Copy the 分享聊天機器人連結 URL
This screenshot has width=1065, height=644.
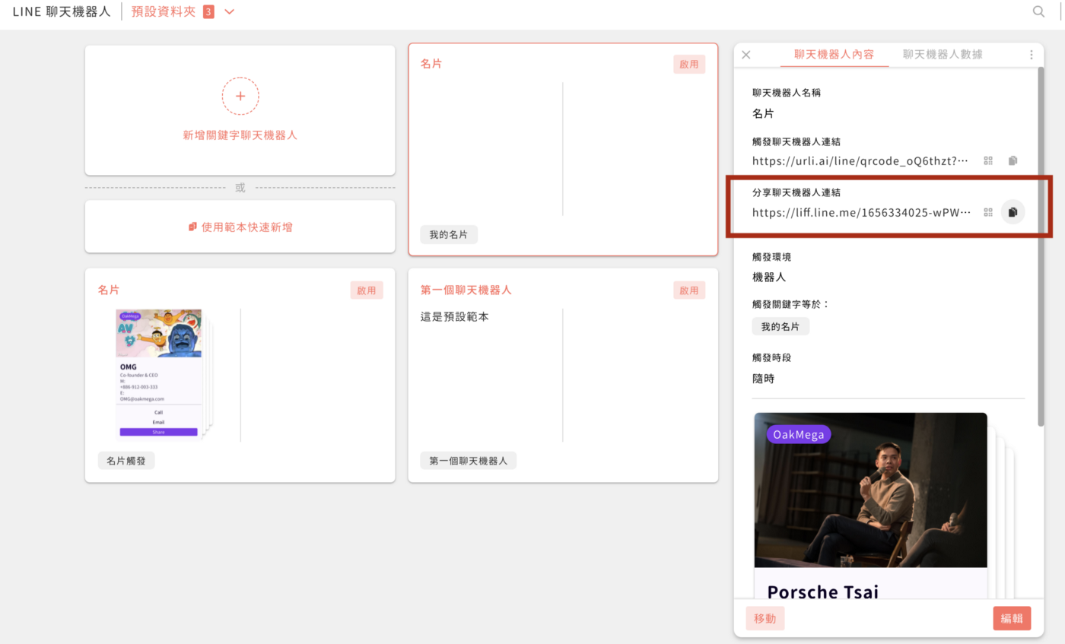point(1013,212)
